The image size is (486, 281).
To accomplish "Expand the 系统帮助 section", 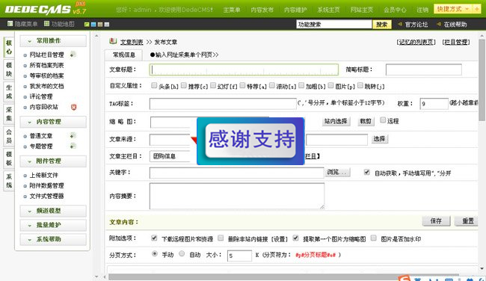I will [x=53, y=239].
